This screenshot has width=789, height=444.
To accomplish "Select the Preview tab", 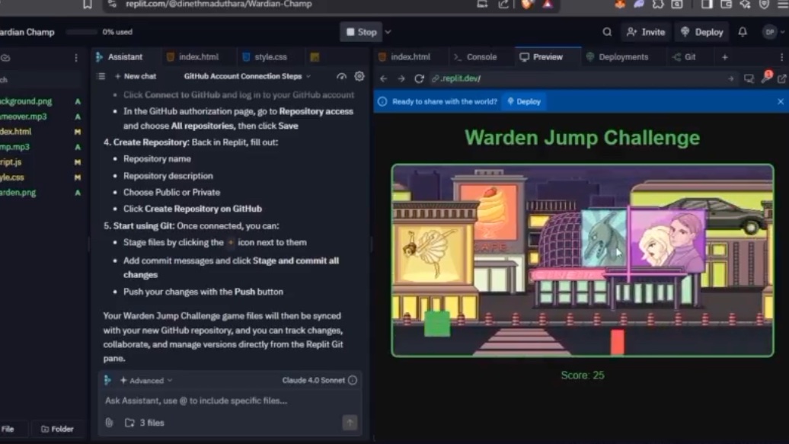I will (541, 57).
